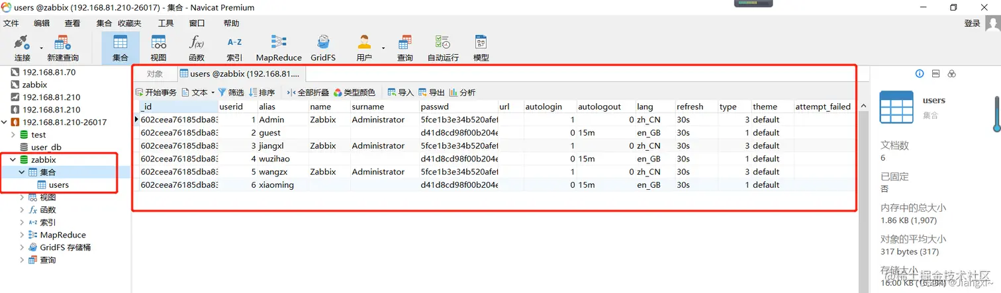Open the 索引 (Index) toolbar icon
Screen dimensions: 1001x293
tap(234, 48)
